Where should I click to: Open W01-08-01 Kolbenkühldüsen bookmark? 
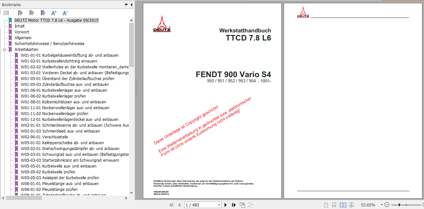pos(63,102)
